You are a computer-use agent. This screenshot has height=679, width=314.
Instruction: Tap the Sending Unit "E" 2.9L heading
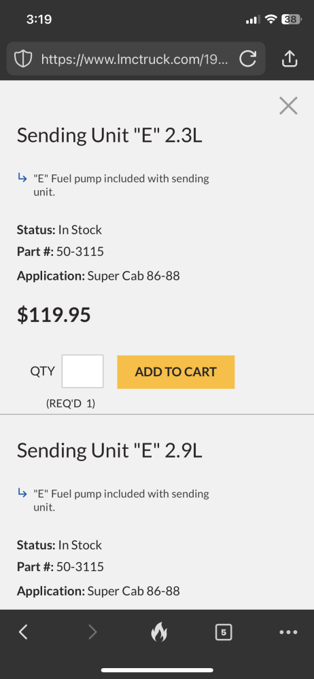click(109, 452)
